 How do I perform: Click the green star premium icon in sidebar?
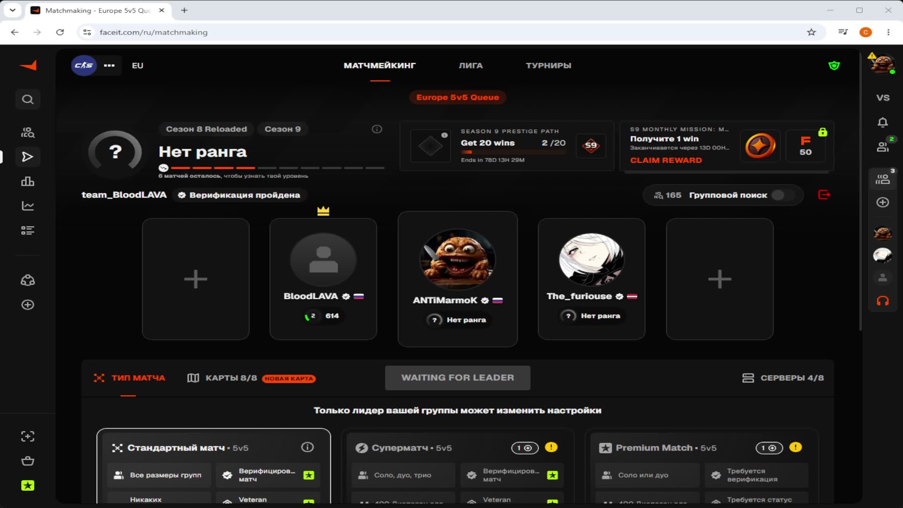click(28, 485)
